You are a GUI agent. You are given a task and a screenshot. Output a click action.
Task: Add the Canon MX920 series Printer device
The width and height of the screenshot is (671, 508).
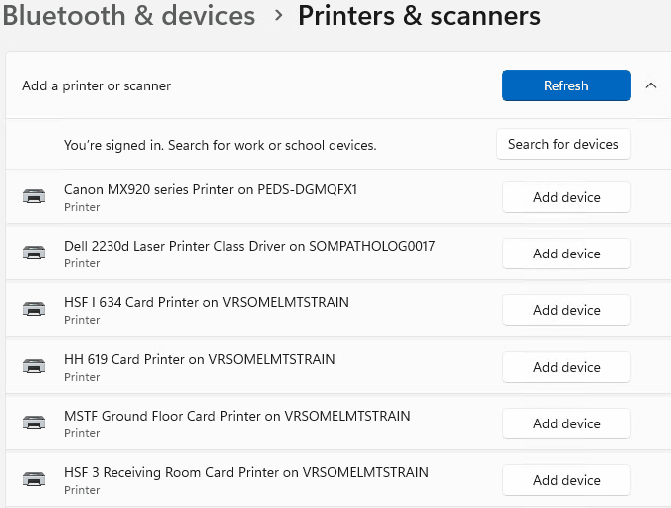565,197
